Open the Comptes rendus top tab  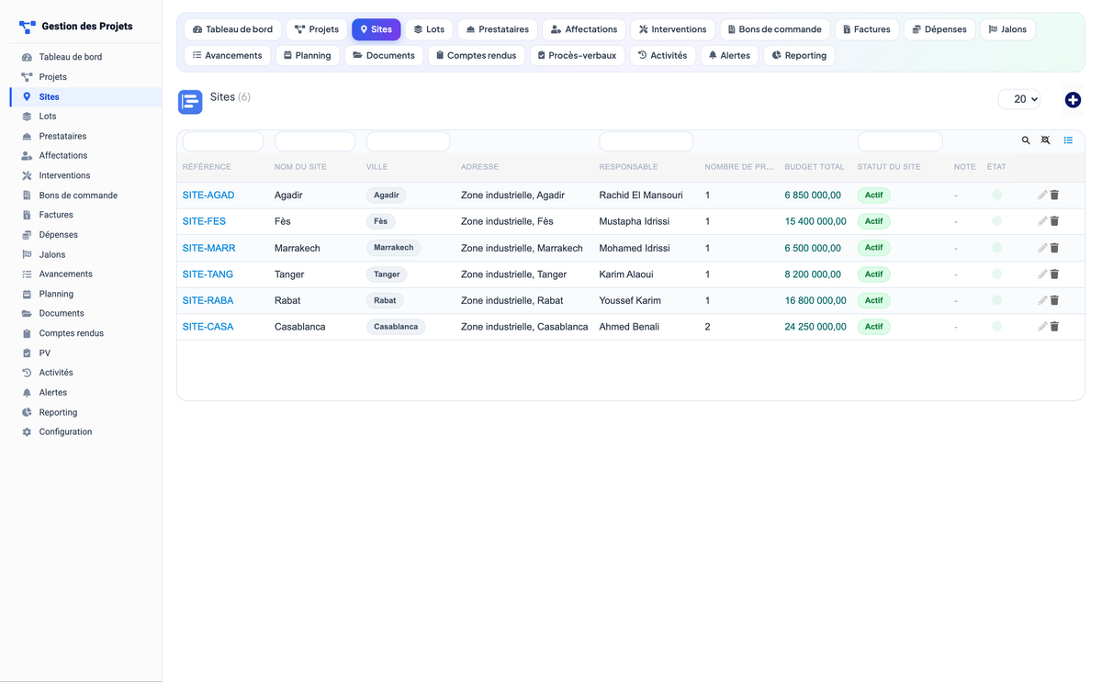pos(477,55)
